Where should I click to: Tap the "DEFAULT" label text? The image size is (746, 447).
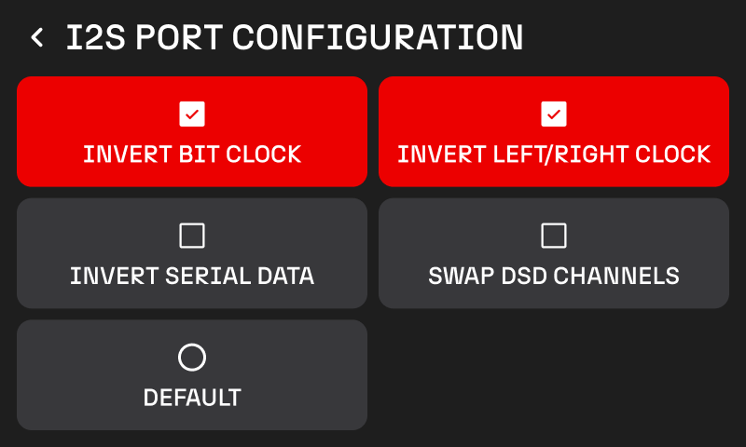click(x=192, y=398)
